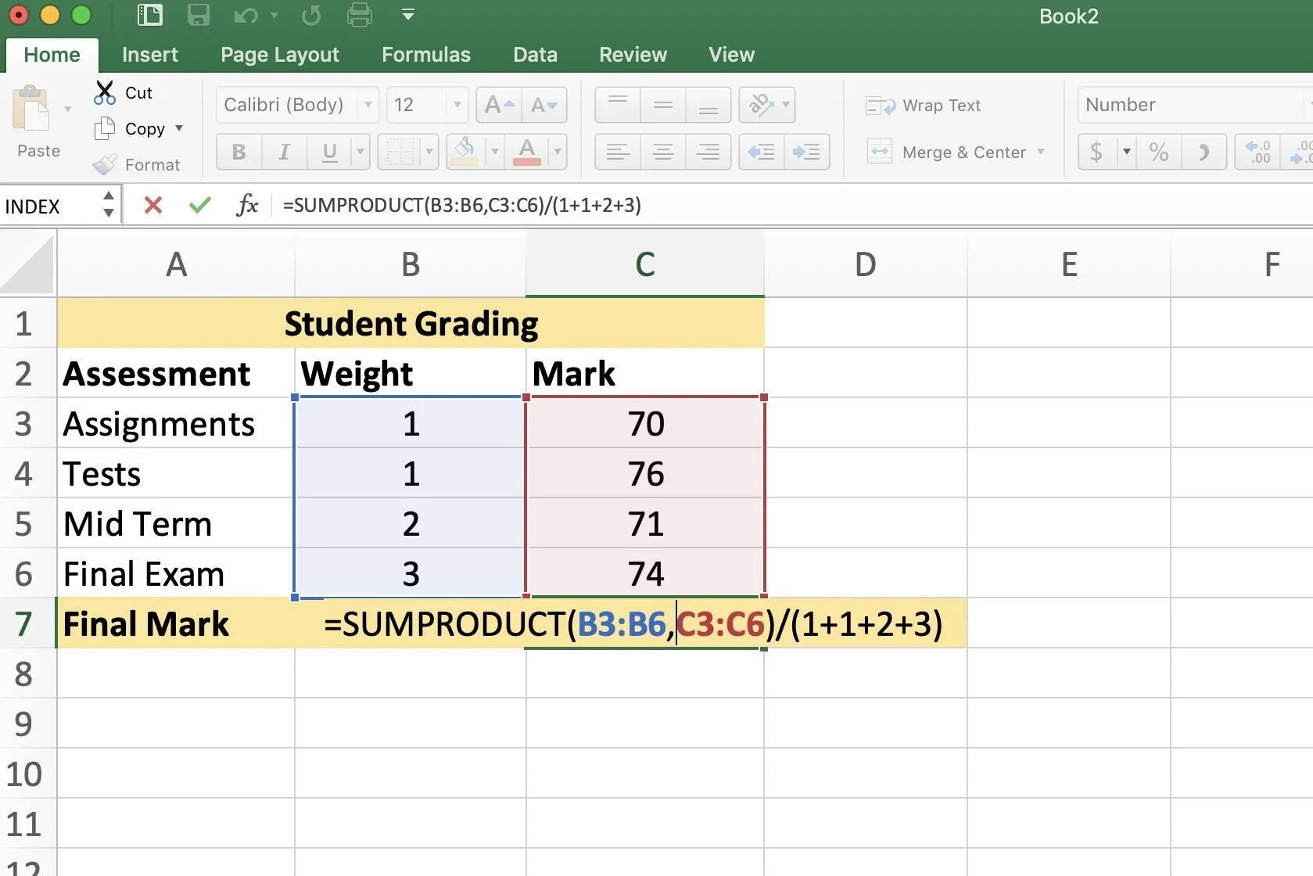Click the Format painter button
The height and width of the screenshot is (876, 1313).
(x=136, y=164)
